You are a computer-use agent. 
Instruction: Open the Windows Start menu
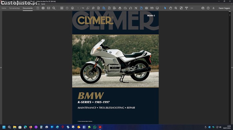tap(4, 127)
